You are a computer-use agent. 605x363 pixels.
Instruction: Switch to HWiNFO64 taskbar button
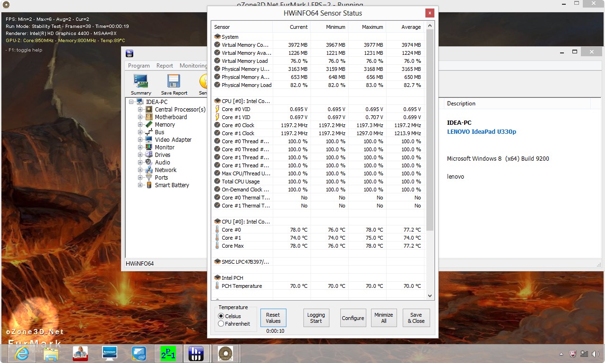[197, 353]
